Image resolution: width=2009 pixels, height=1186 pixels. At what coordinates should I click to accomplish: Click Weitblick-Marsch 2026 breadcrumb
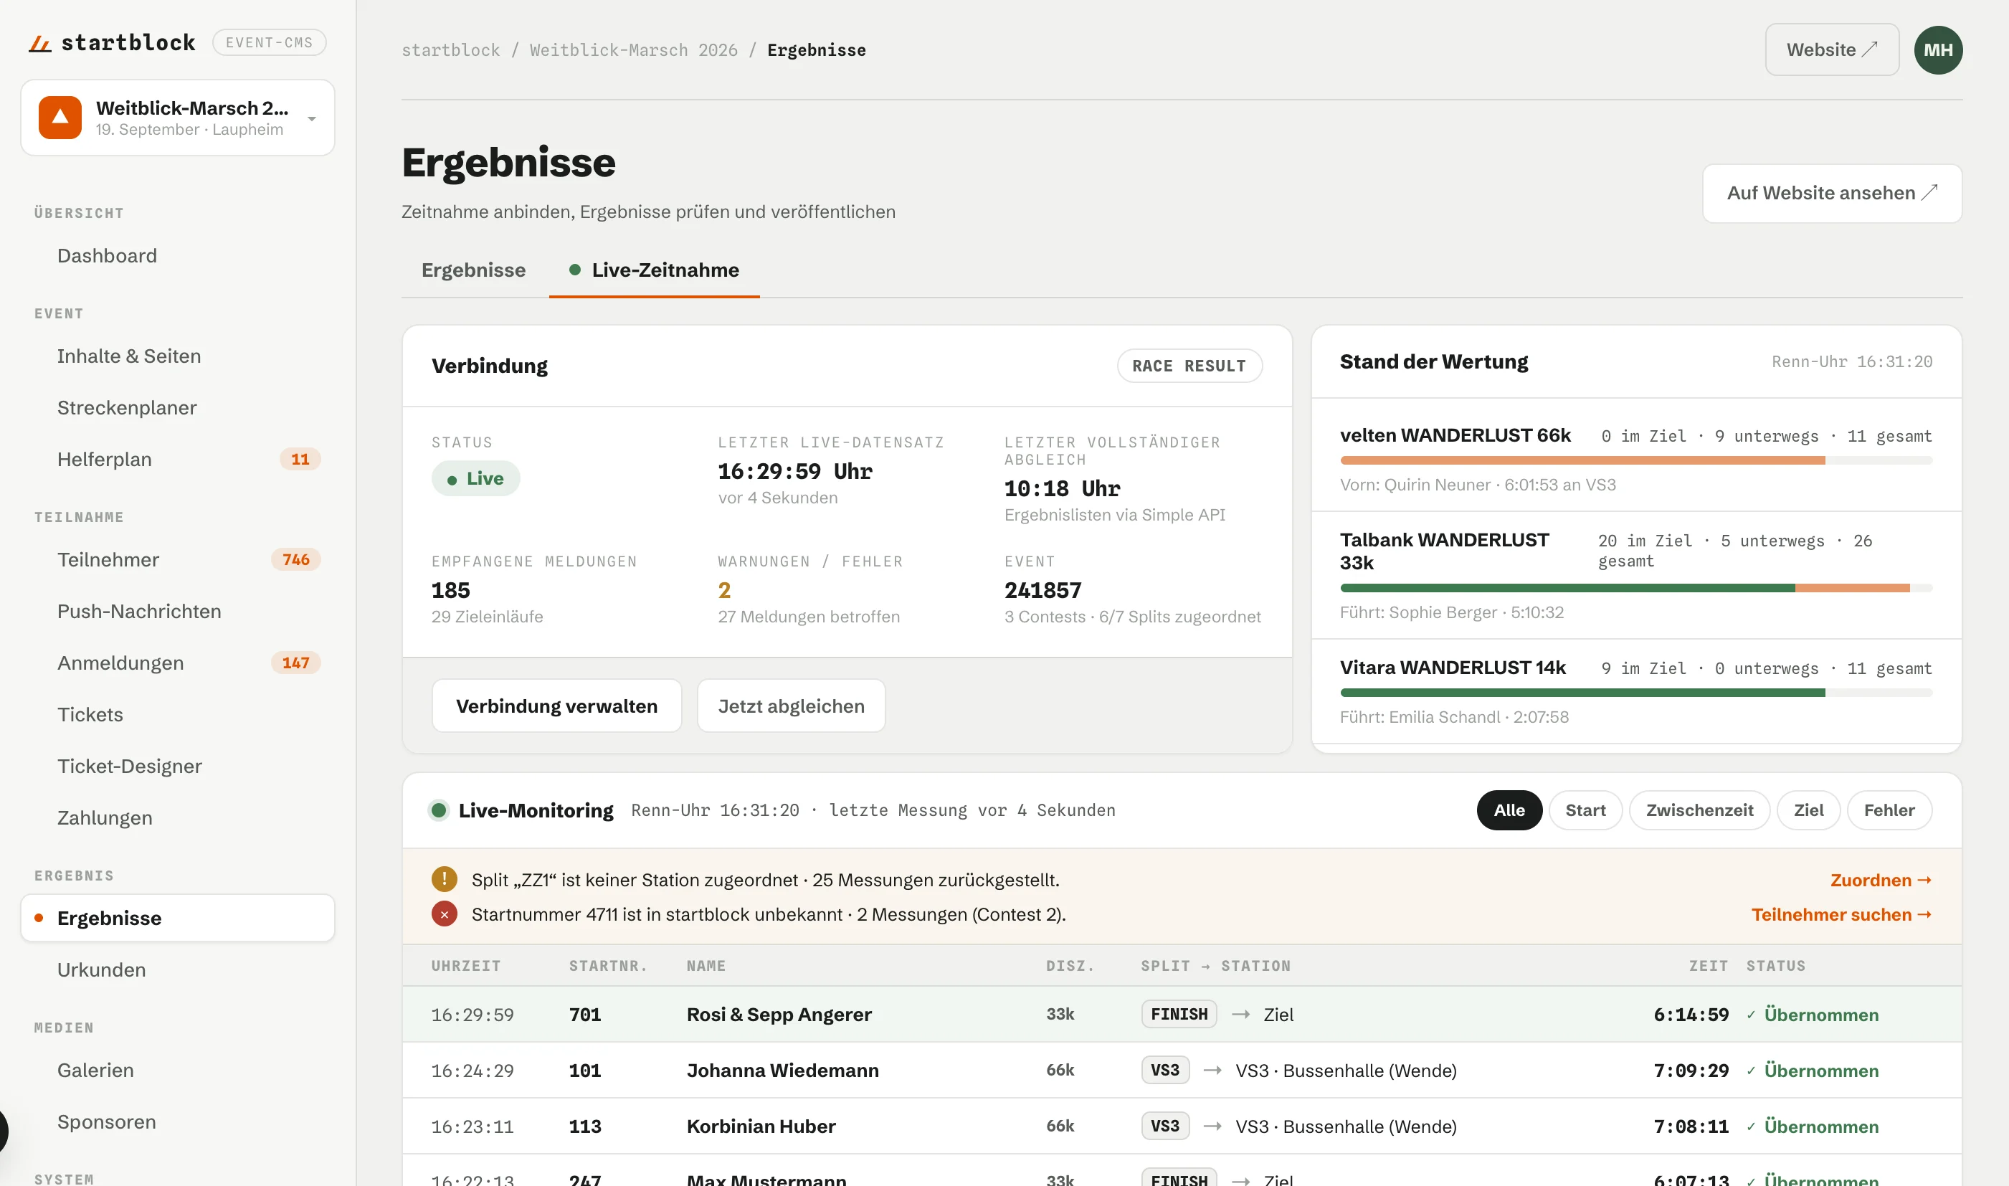tap(633, 49)
